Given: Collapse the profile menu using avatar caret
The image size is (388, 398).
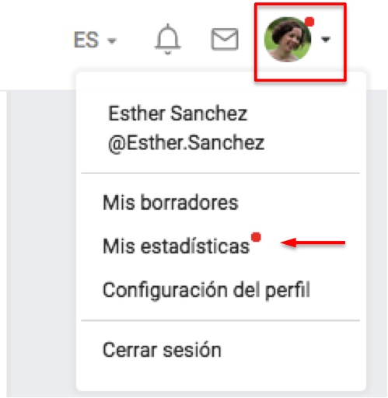Looking at the screenshot, I should (x=326, y=40).
